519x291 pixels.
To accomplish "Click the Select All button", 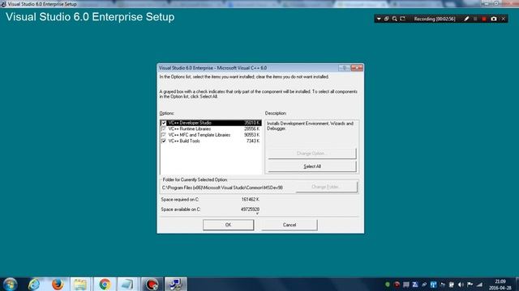I will tap(312, 167).
